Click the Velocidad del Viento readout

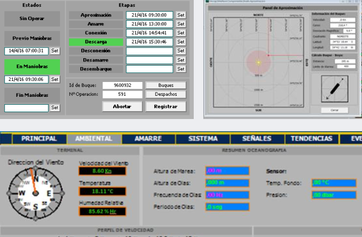(95, 171)
